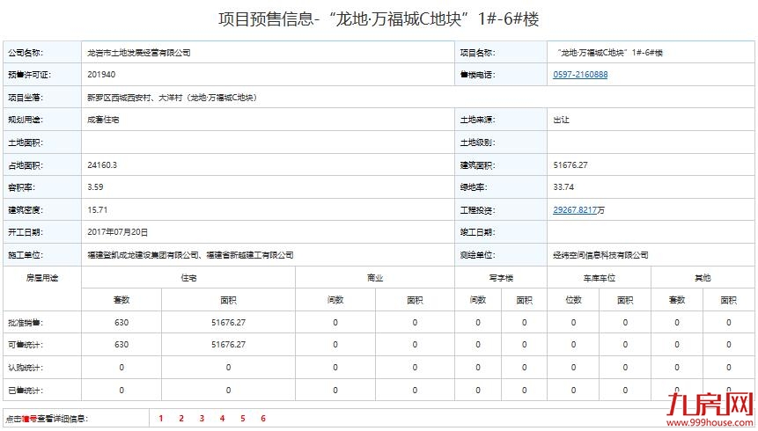Open building number 6 details link
Viewport: 758px width, 431px height.
pyautogui.click(x=263, y=419)
